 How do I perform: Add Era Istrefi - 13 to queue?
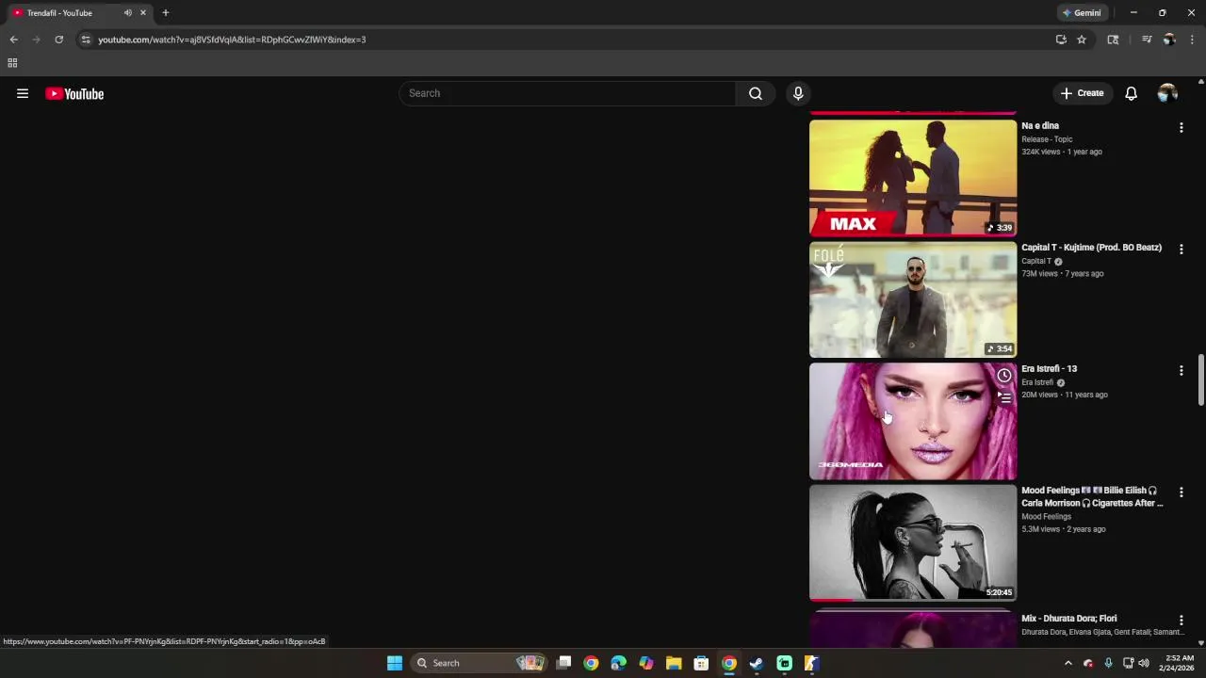[1004, 398]
